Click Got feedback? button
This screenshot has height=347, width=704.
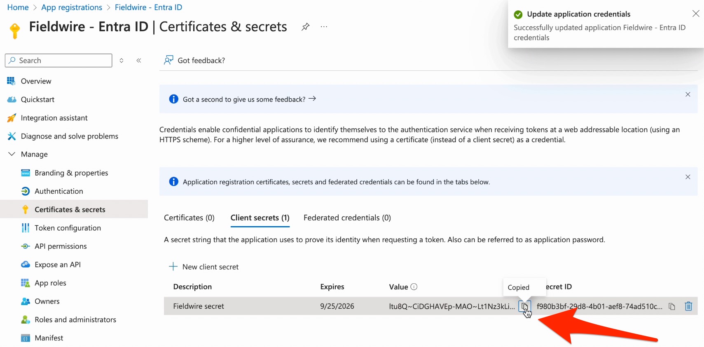[x=194, y=60]
